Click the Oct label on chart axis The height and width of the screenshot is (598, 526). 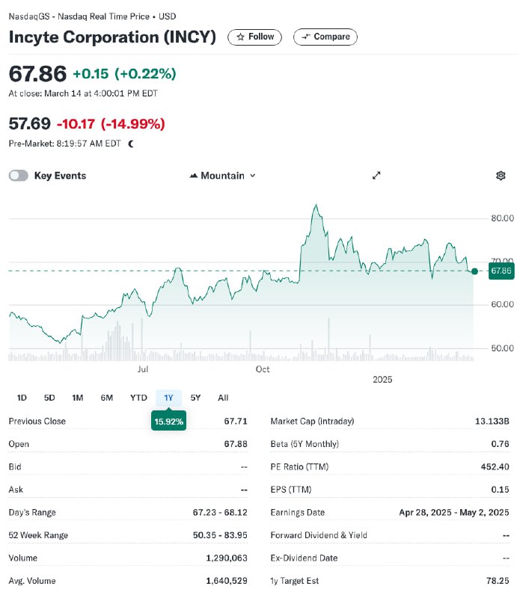point(263,369)
